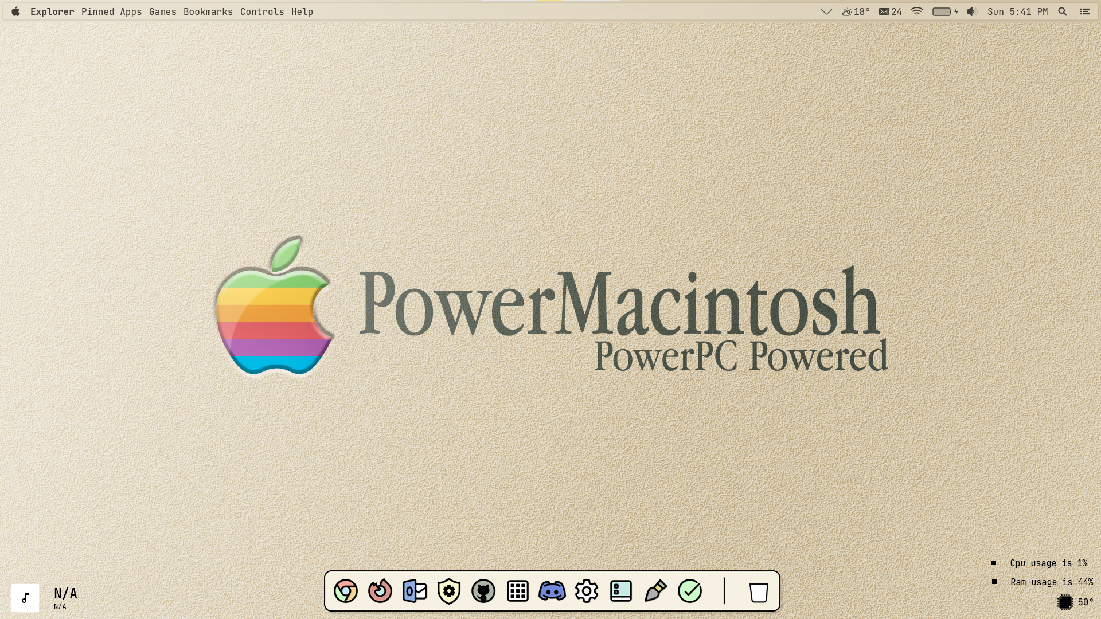Open the mail notifications showing 24
The height and width of the screenshot is (619, 1101).
[891, 11]
